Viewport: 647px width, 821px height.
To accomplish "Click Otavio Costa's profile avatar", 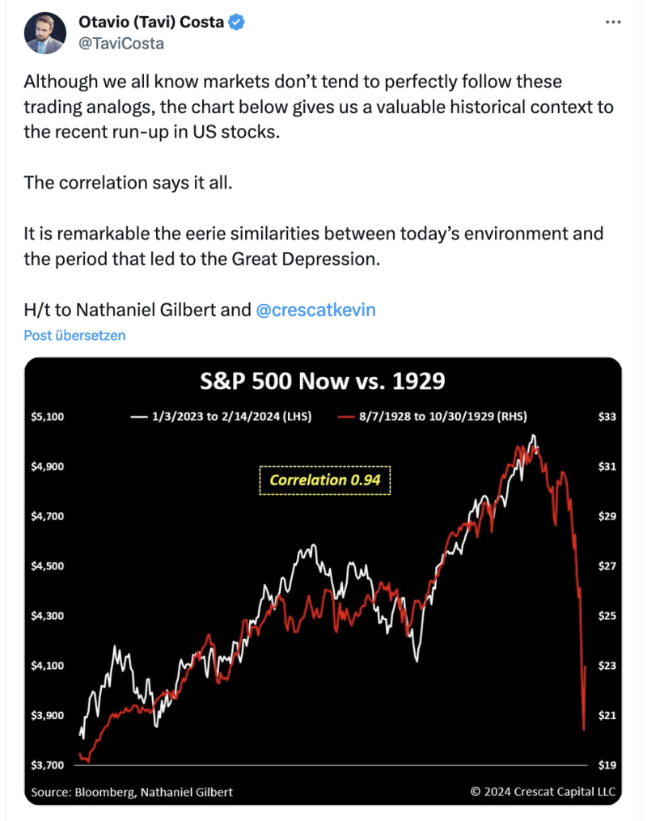I will tap(44, 33).
